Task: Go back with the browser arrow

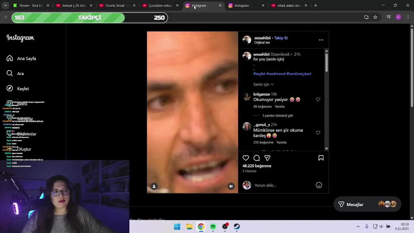Action: point(6,17)
